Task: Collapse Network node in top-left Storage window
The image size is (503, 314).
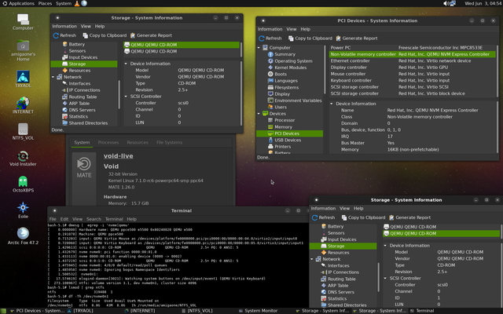Action: tap(53, 77)
